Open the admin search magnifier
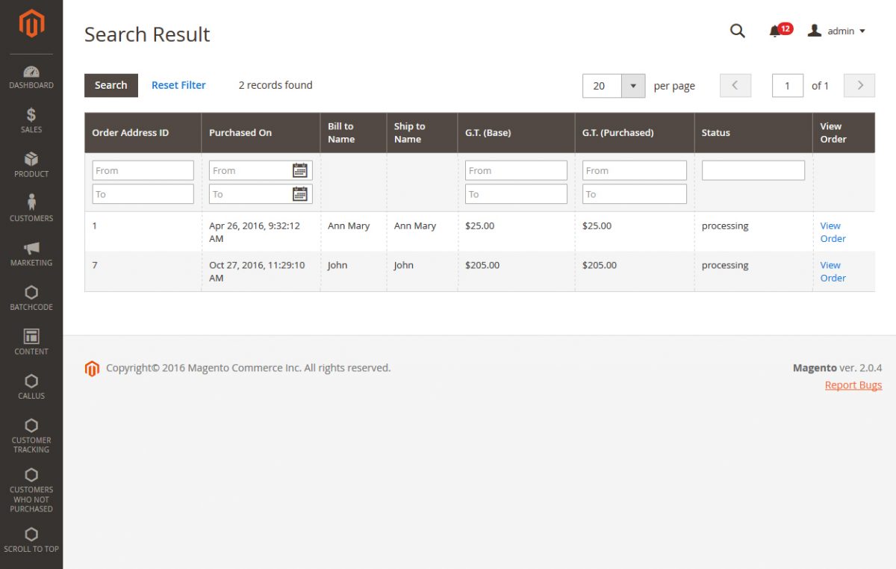Image resolution: width=896 pixels, height=569 pixels. coord(737,31)
